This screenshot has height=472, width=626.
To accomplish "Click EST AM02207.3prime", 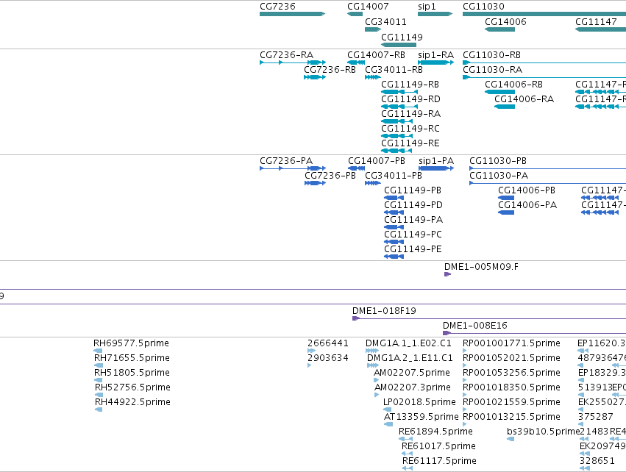I will [x=377, y=395].
